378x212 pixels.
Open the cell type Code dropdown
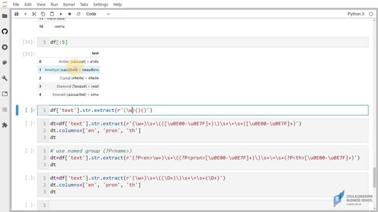click(x=97, y=14)
